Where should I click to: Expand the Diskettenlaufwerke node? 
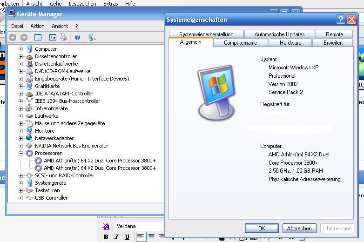(x=20, y=64)
